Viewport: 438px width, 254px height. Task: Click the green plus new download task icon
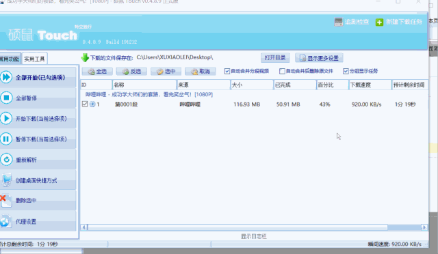(x=379, y=23)
